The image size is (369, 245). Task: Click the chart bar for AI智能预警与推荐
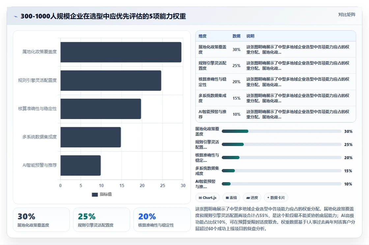click(x=80, y=165)
